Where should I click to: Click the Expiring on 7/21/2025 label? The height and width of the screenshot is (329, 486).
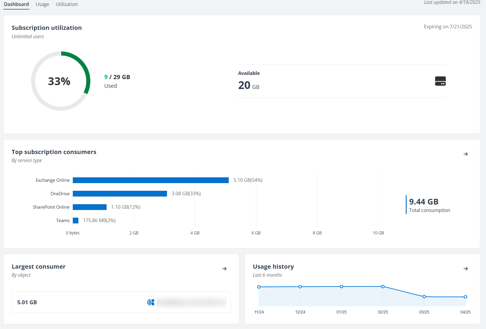pos(448,27)
